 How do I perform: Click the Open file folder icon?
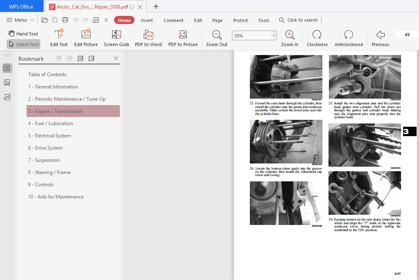pos(44,20)
